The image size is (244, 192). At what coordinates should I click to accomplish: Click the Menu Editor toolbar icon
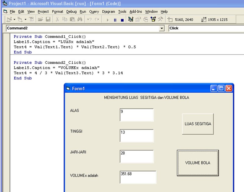pyautogui.click(x=32, y=20)
